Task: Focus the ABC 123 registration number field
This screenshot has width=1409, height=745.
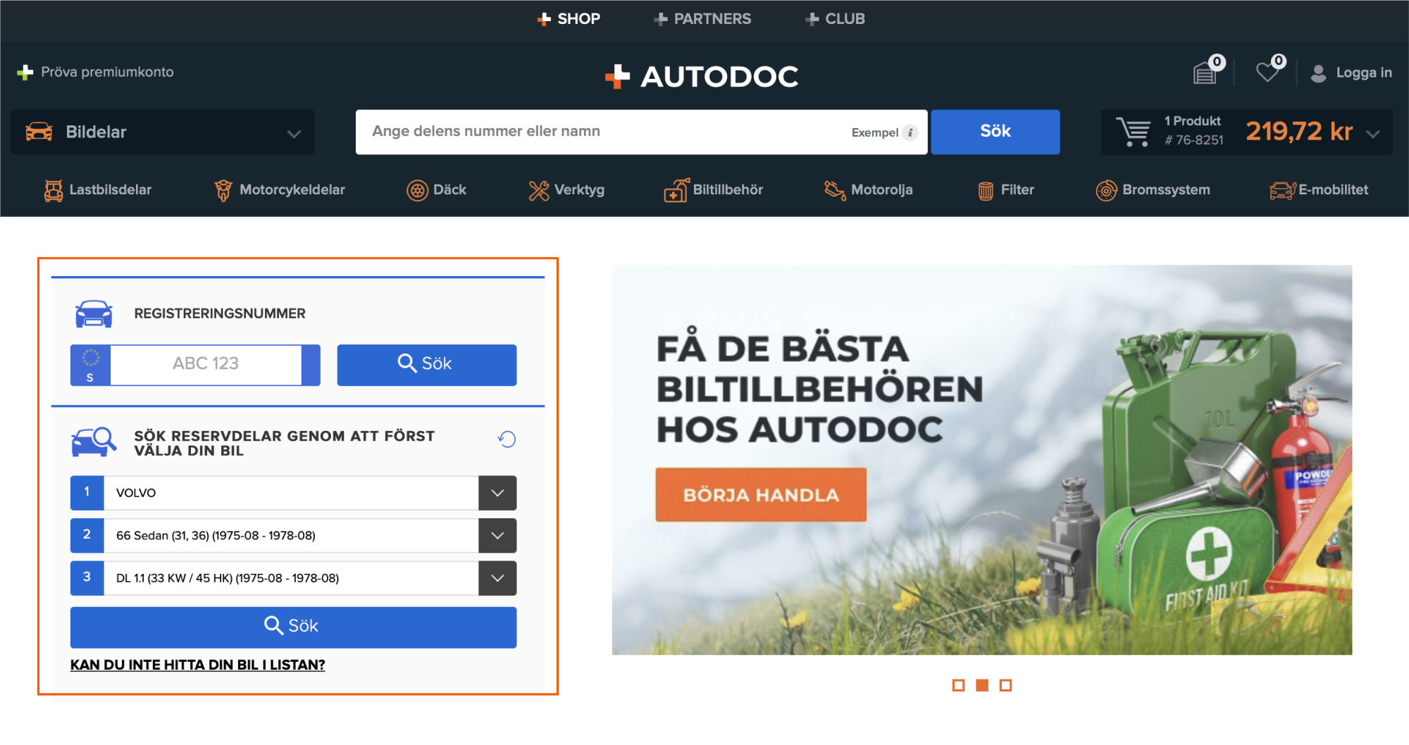Action: tap(206, 364)
